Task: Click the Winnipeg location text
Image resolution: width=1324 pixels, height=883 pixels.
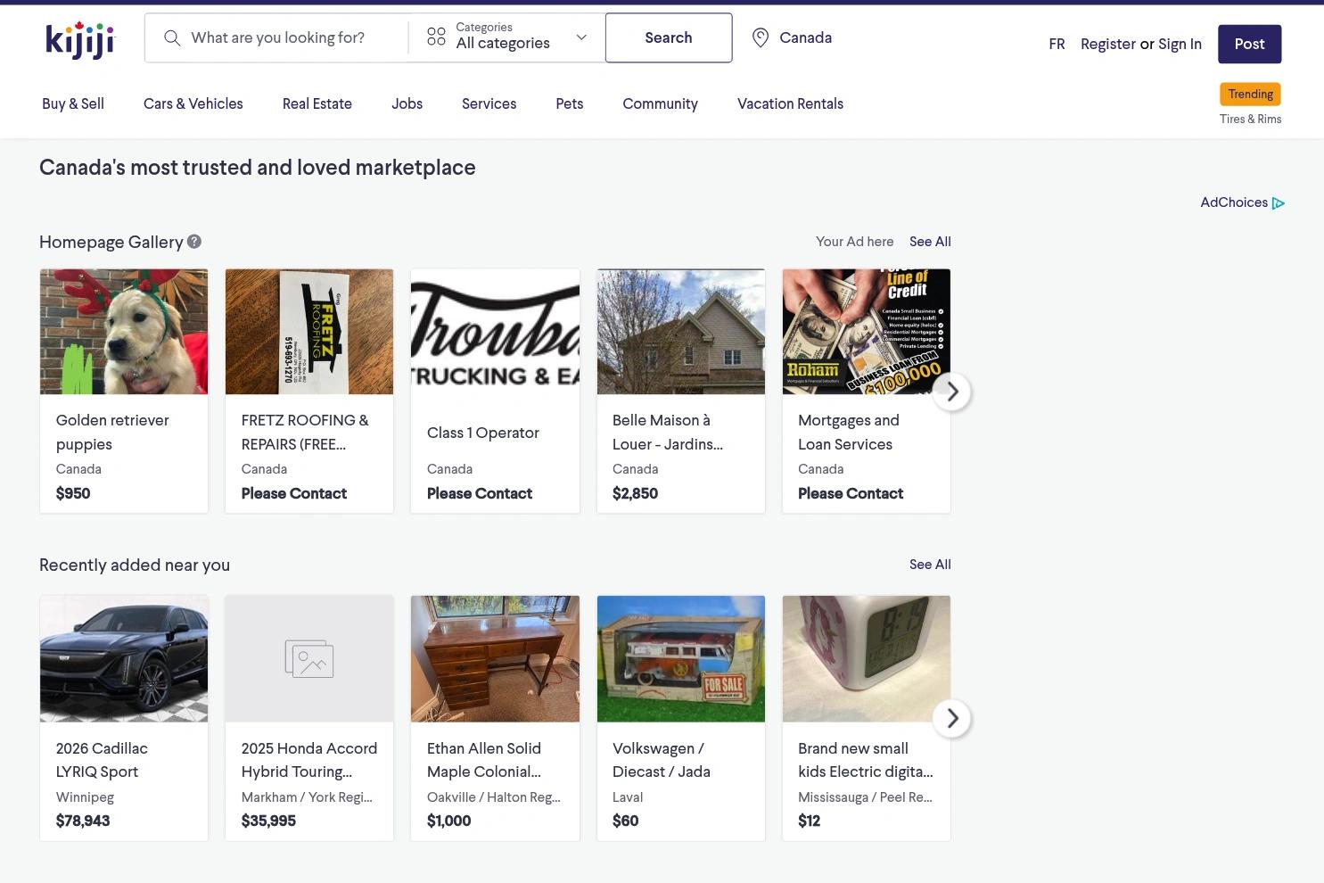Action: (85, 797)
